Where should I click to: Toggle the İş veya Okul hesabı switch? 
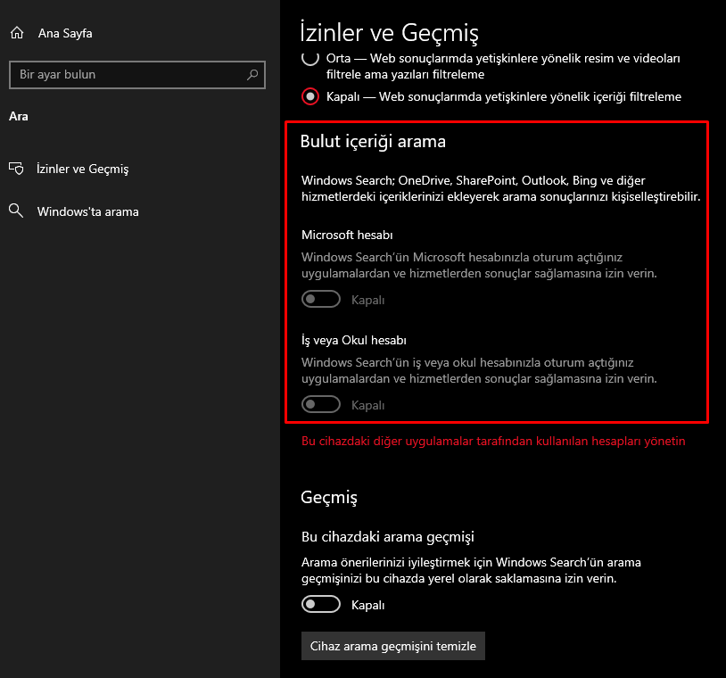point(321,405)
